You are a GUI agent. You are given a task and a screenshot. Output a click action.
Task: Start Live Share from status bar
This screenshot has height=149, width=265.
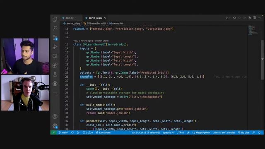pos(103,132)
